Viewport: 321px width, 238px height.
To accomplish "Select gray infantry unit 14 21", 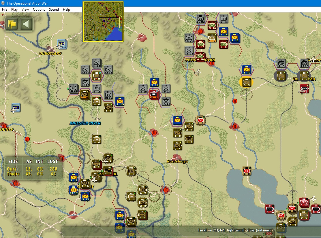I will point(189,38).
